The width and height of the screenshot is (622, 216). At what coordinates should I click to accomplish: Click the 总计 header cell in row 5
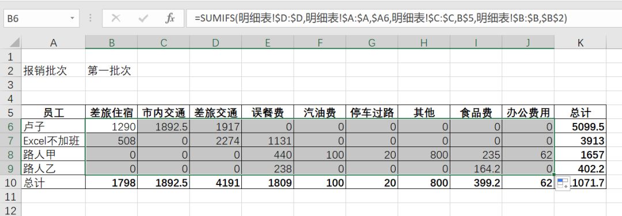[x=581, y=113]
